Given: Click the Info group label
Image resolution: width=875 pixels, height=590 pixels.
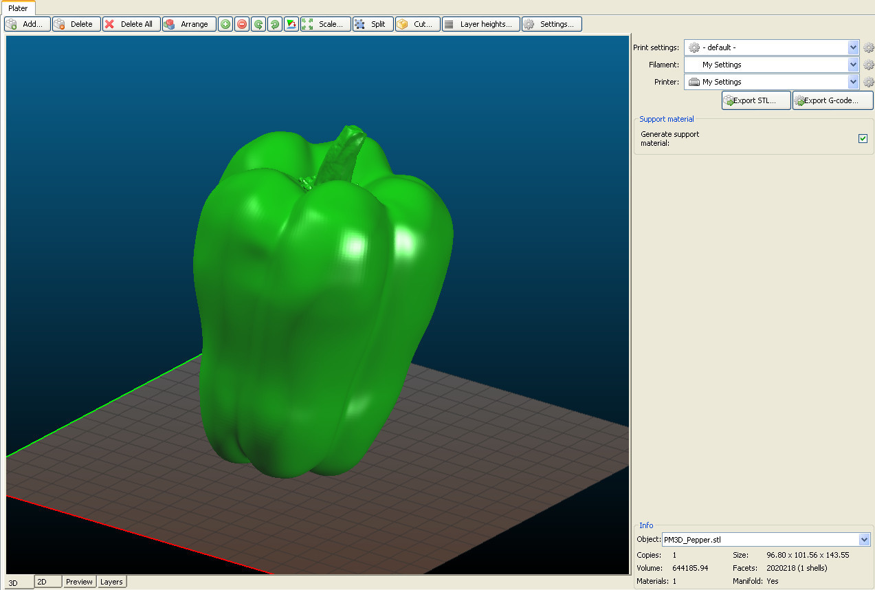Looking at the screenshot, I should (x=646, y=525).
